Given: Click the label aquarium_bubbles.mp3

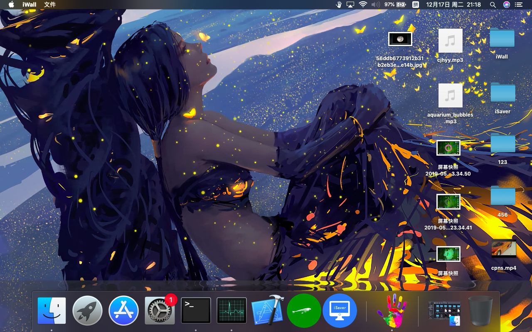Looking at the screenshot, I should click(x=450, y=118).
